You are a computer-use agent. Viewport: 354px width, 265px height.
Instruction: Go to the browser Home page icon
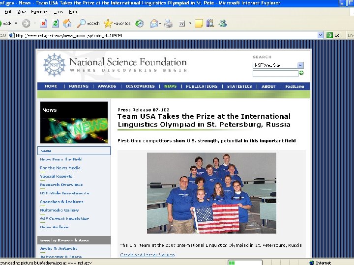pyautogui.click(x=67, y=23)
